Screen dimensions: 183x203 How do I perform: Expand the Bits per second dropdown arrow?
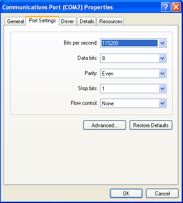(162, 43)
